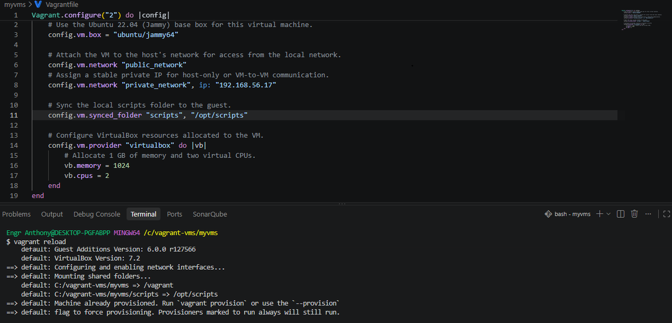672x323 pixels.
Task: Switch to the Output tab
Action: [x=52, y=214]
